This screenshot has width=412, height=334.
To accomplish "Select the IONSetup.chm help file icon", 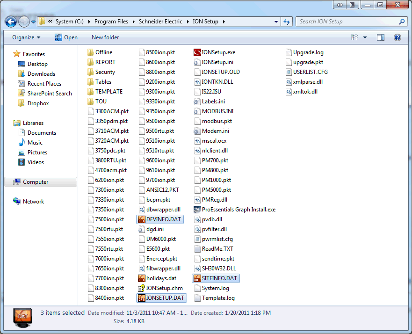I will click(x=141, y=288).
